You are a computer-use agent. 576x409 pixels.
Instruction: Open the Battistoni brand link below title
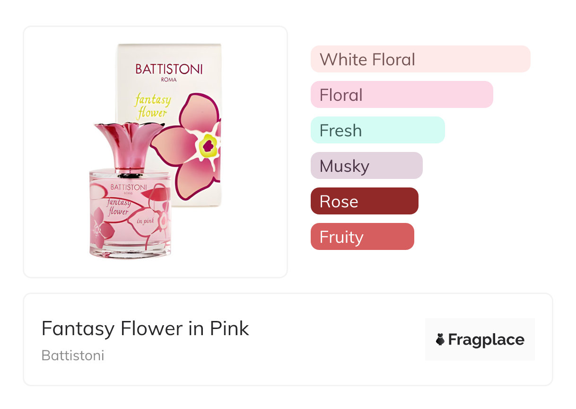pos(73,355)
